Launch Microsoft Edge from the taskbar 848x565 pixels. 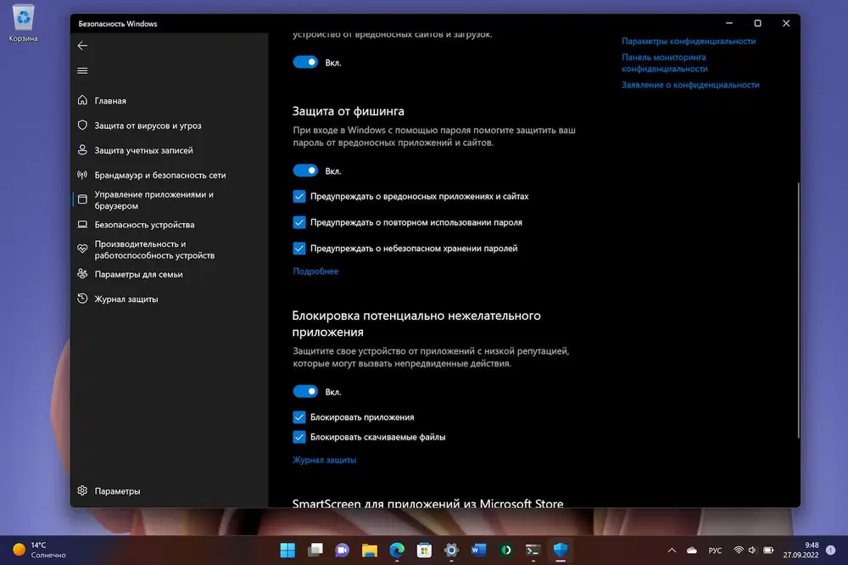[x=396, y=551]
